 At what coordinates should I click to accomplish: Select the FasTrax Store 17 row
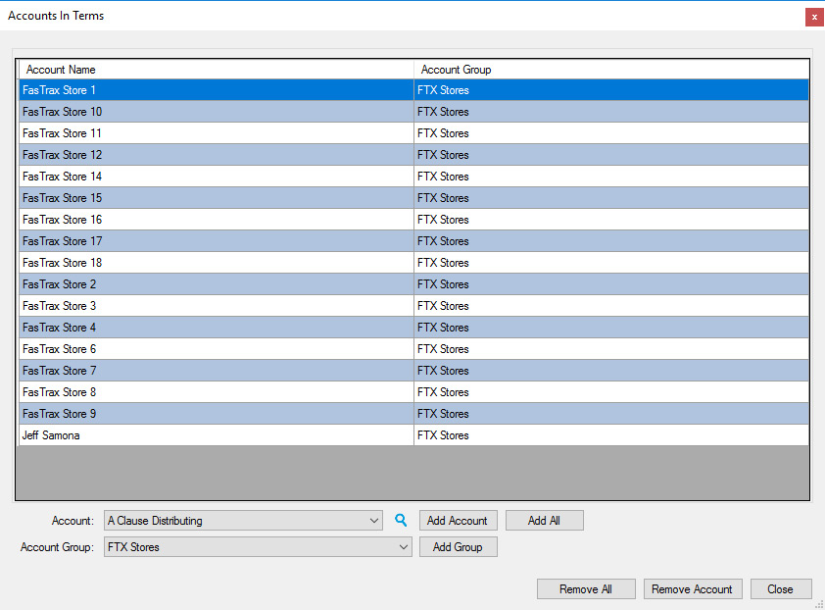click(414, 241)
